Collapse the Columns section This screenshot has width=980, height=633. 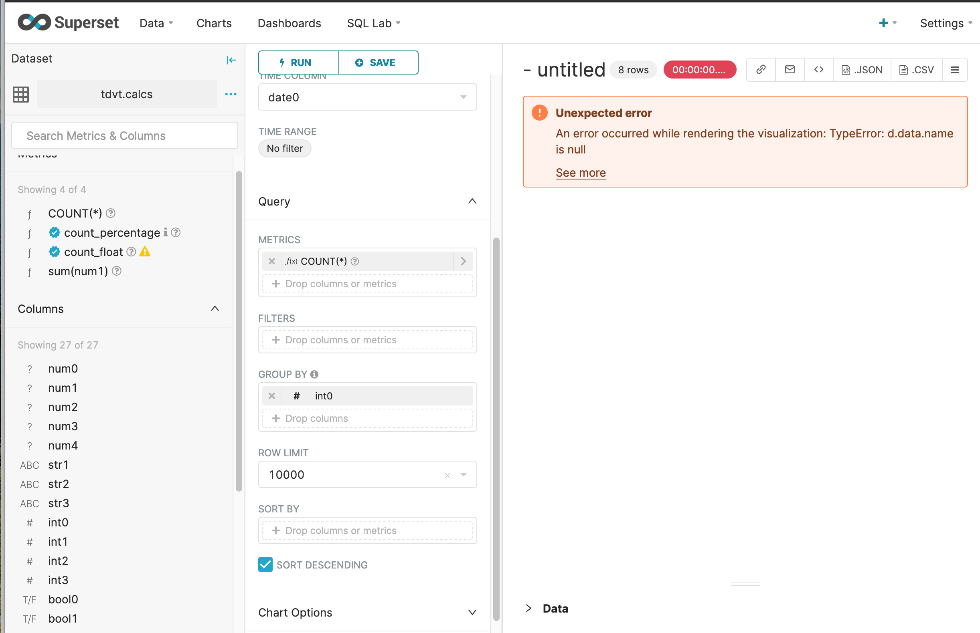click(215, 309)
